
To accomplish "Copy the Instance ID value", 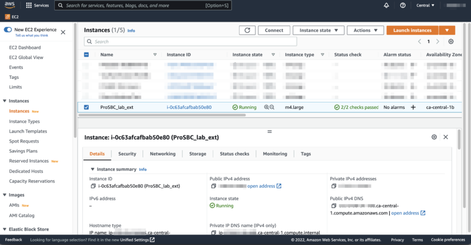I will click(93, 186).
